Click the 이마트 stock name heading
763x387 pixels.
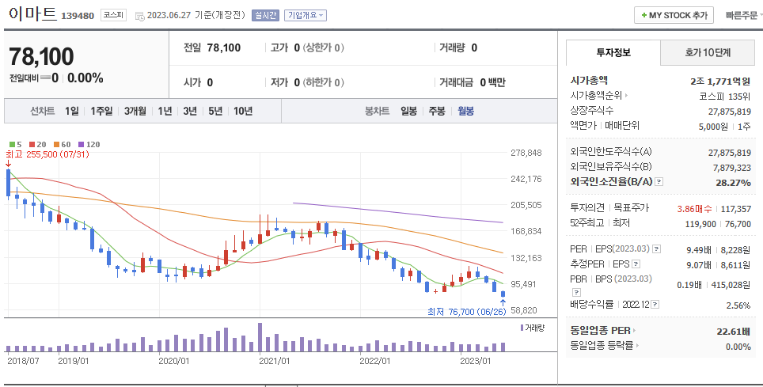(32, 13)
